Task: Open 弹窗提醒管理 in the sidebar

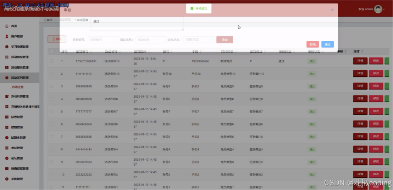Action: click(x=20, y=168)
